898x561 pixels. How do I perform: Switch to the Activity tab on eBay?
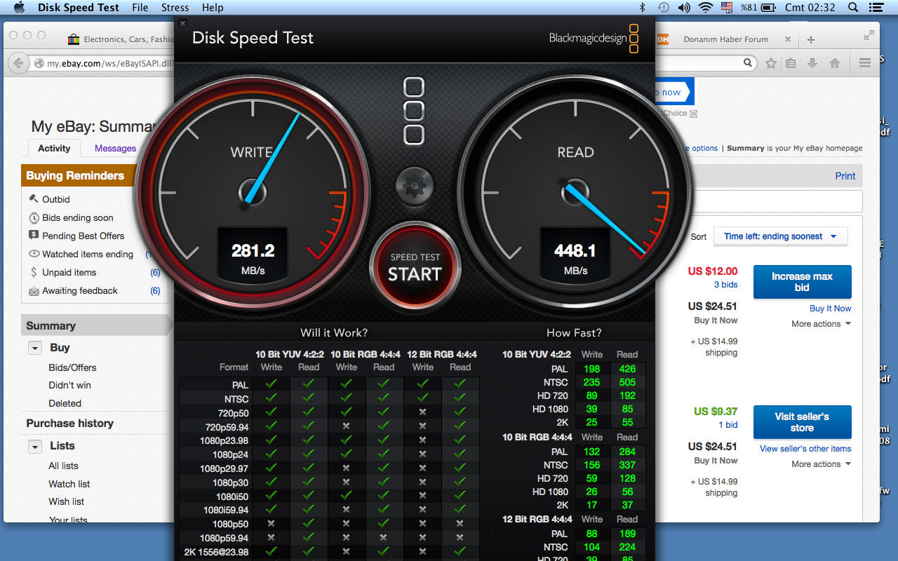pos(54,148)
